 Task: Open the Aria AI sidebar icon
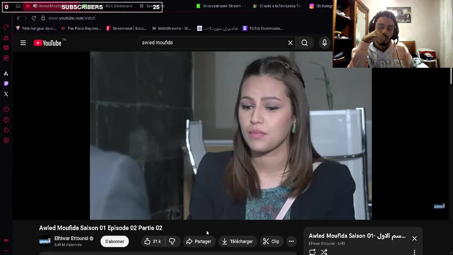point(6,73)
